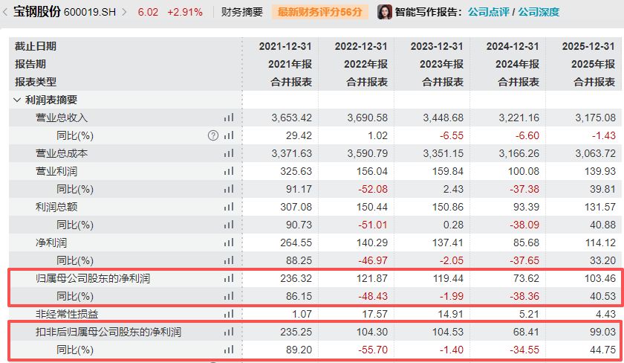Open chart icon for 净利润 同比(%) row
Screen dimensions: 624x363
[229, 260]
